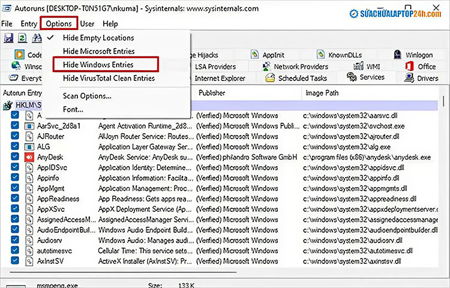Click the msmpeng.exe name in details pane
The image size is (450, 288).
point(57,285)
